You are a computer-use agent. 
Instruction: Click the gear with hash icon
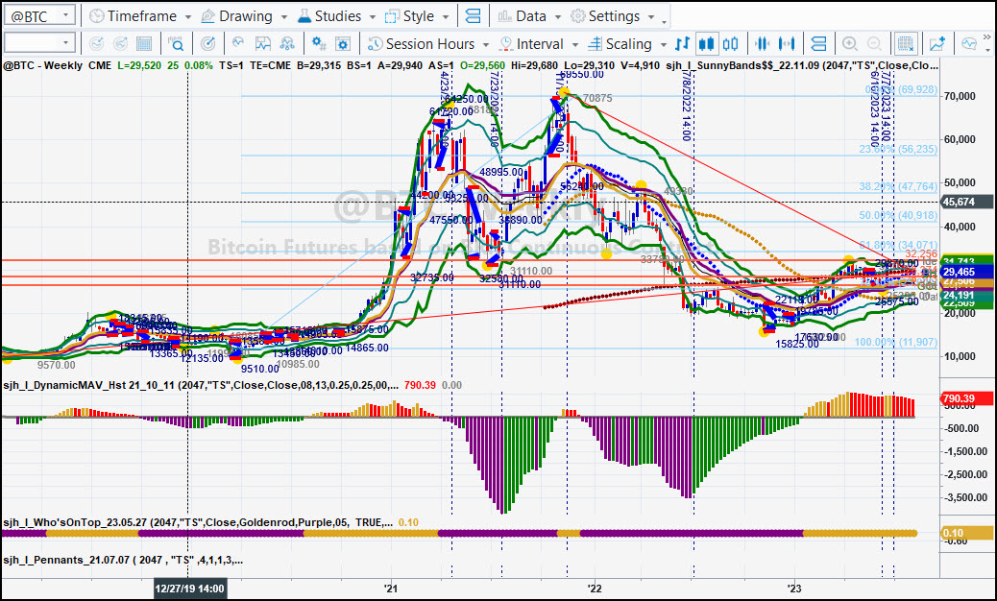(319, 44)
